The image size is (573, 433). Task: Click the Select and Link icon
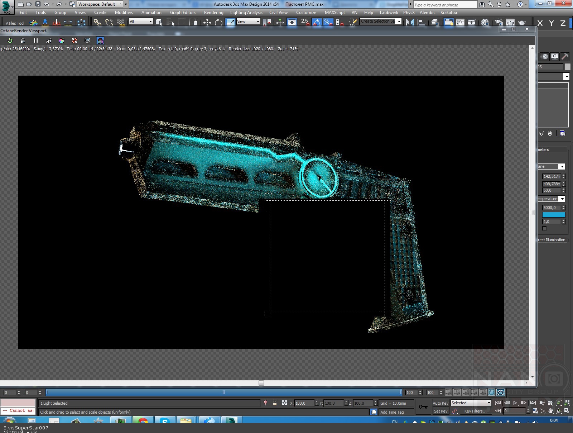tap(97, 23)
